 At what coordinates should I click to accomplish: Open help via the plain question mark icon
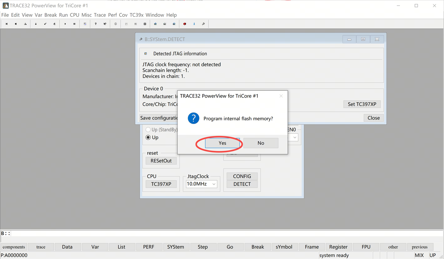(x=96, y=24)
